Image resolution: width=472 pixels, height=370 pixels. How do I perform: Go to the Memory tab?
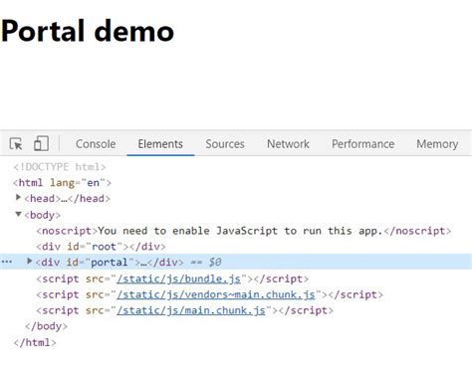(437, 144)
